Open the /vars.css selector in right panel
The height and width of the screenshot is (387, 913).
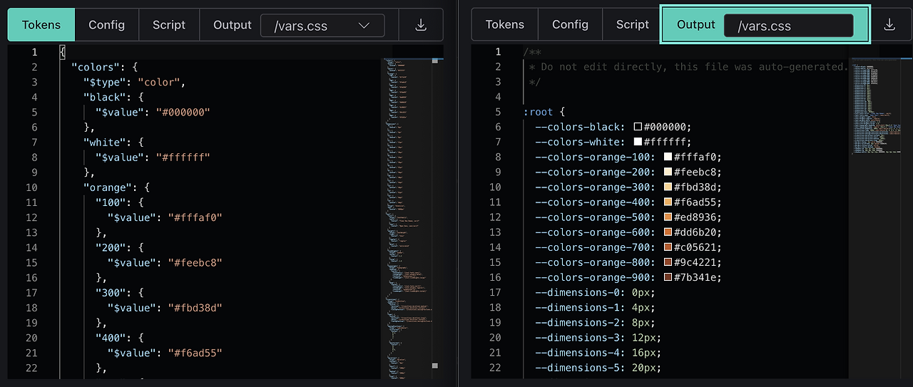(x=788, y=26)
